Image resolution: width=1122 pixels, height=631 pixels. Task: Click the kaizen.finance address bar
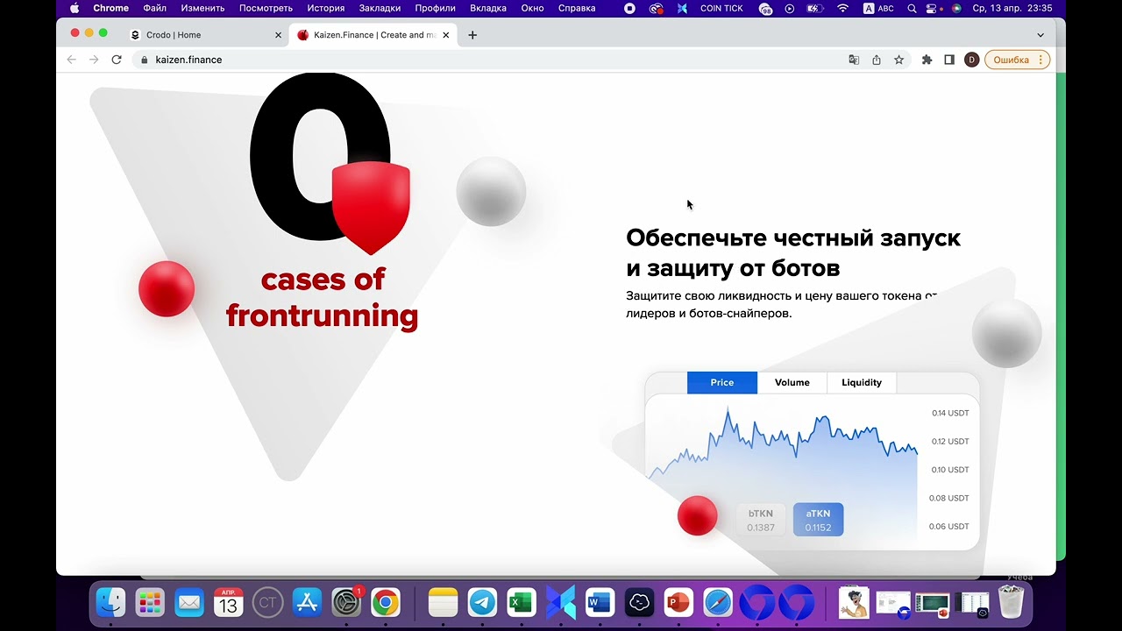[x=491, y=60]
